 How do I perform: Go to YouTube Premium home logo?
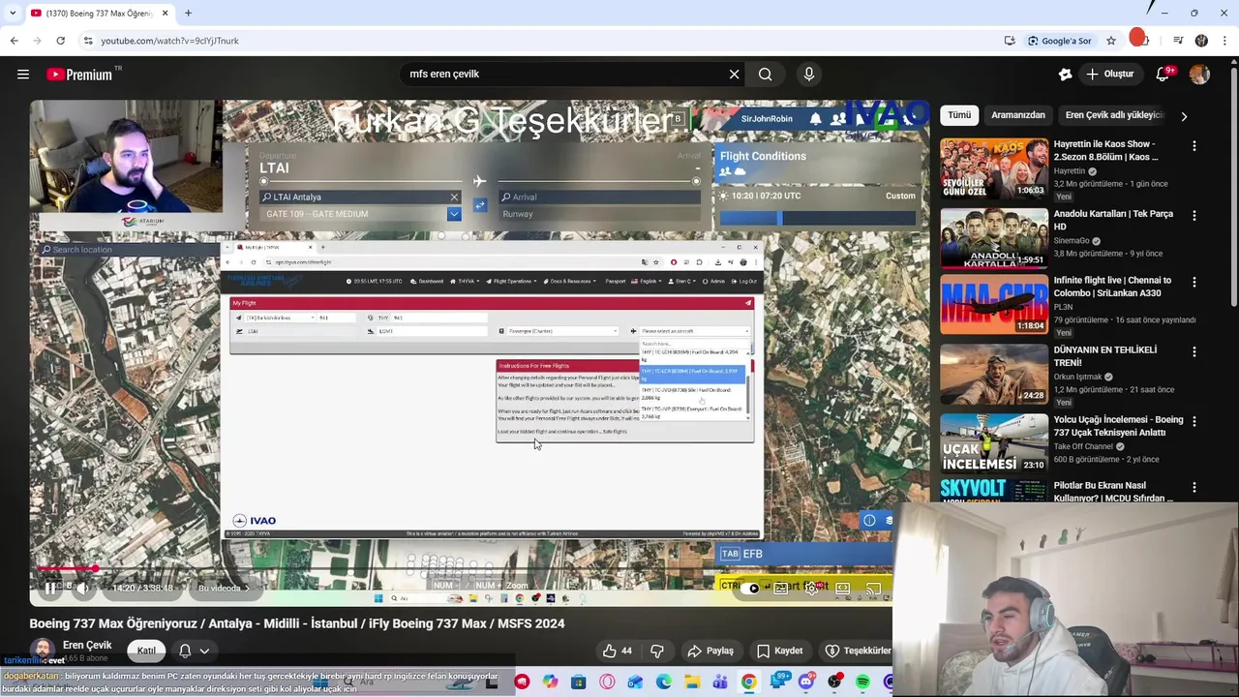[x=79, y=74]
